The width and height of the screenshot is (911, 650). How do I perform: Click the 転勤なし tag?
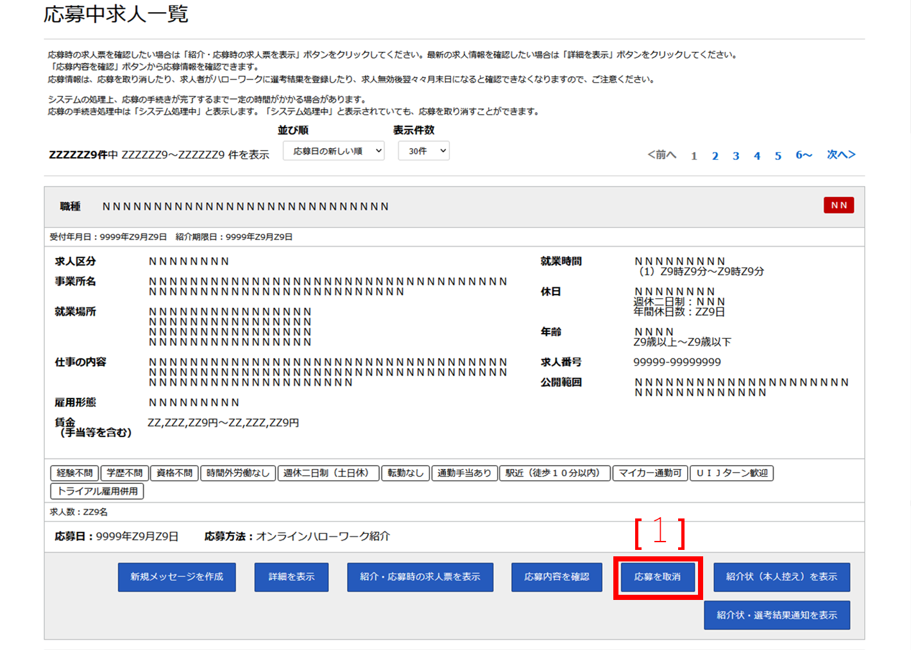tap(405, 473)
